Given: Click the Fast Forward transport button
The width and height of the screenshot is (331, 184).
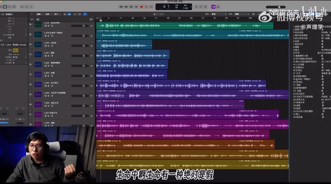Looking at the screenshot, I should pos(126,7).
